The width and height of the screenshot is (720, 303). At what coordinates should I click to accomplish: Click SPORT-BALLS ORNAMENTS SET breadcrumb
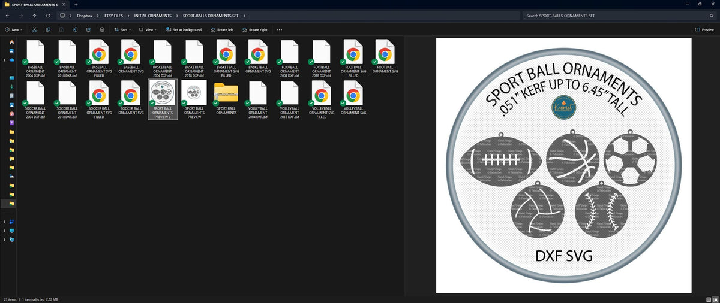point(210,16)
